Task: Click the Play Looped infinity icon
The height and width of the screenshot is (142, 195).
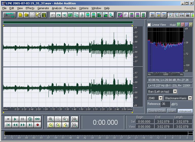Action: coord(37,119)
